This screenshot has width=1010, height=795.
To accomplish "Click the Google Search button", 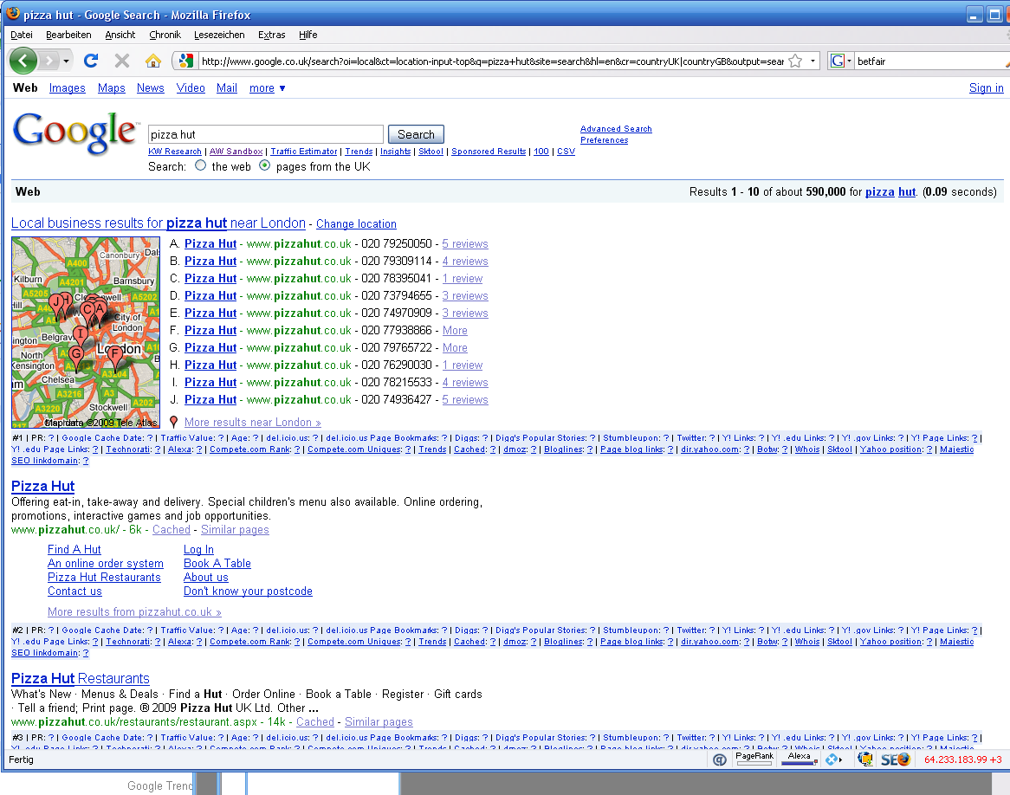I will pos(416,134).
